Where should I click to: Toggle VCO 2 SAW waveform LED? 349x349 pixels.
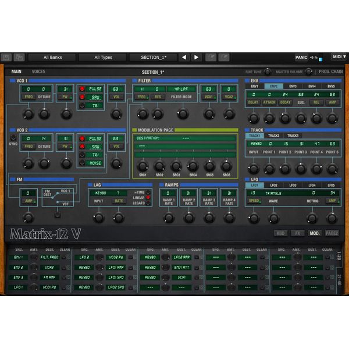coord(82,147)
